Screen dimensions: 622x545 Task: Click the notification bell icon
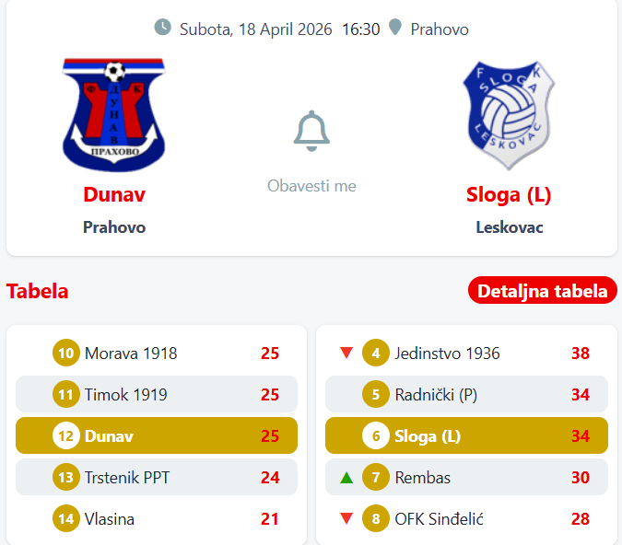coord(311,132)
